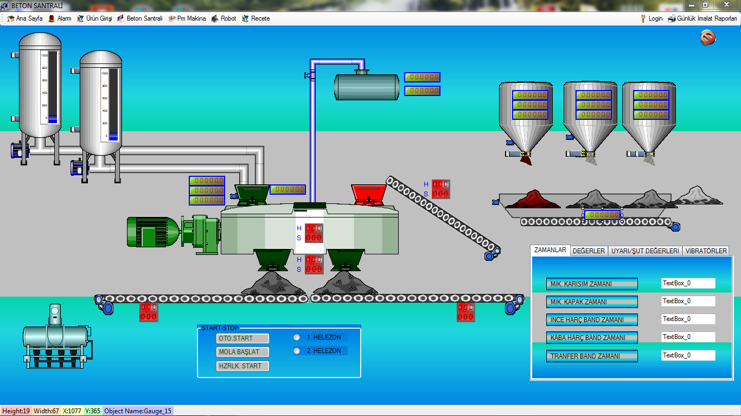
Task: Click the İNCE HARÇ BAND ZAMANI button
Action: (x=592, y=320)
